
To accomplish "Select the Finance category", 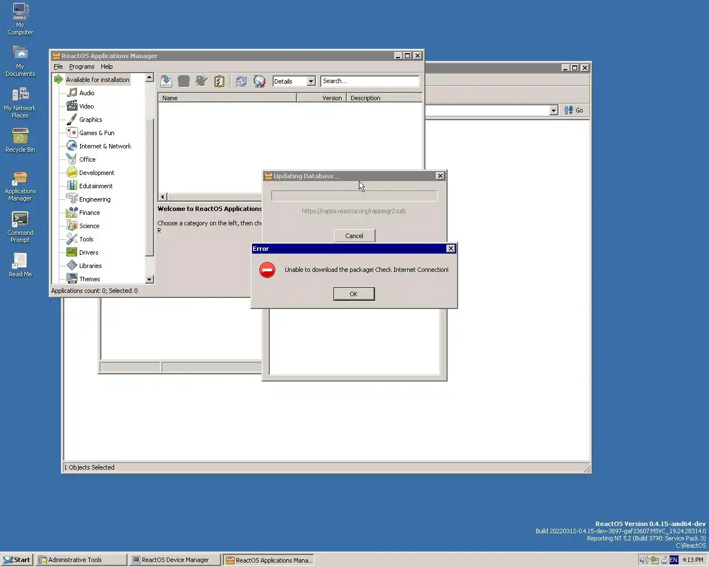I will (89, 213).
